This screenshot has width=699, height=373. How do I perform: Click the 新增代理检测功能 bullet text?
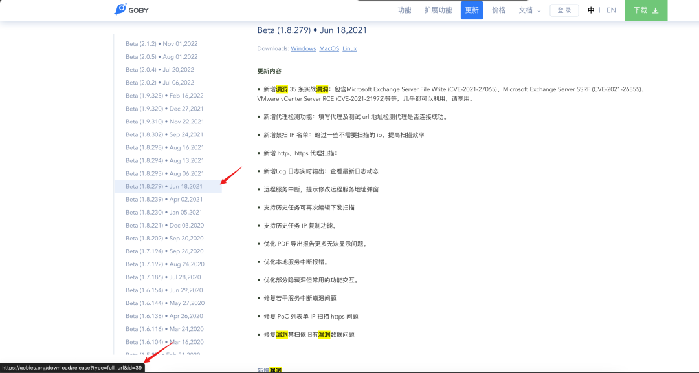tap(355, 116)
